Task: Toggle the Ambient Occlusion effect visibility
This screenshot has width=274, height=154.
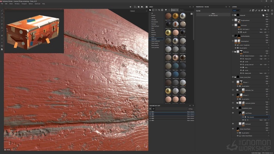Action: coord(241,56)
